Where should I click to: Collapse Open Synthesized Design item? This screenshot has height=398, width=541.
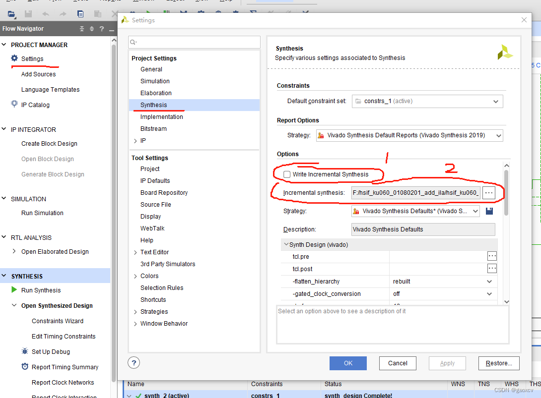tap(14, 305)
